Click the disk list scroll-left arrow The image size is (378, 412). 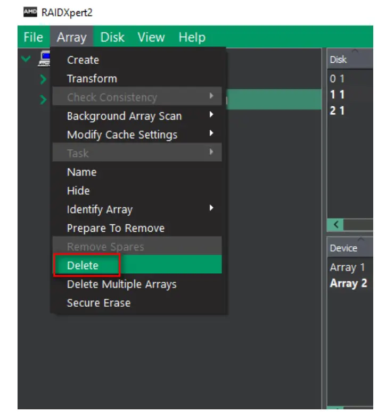point(335,225)
